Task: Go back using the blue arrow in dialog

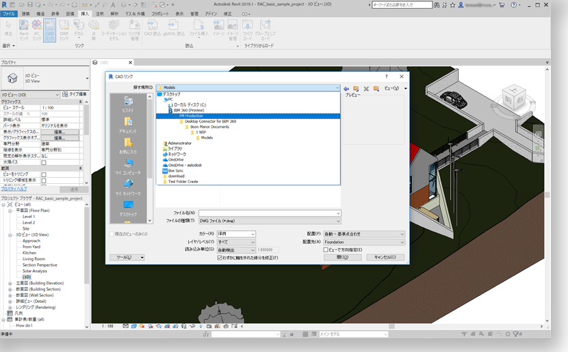Action: [x=346, y=89]
